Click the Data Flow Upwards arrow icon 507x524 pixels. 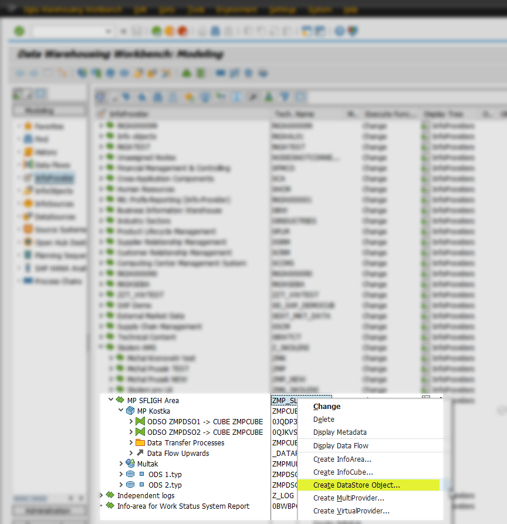(x=140, y=454)
